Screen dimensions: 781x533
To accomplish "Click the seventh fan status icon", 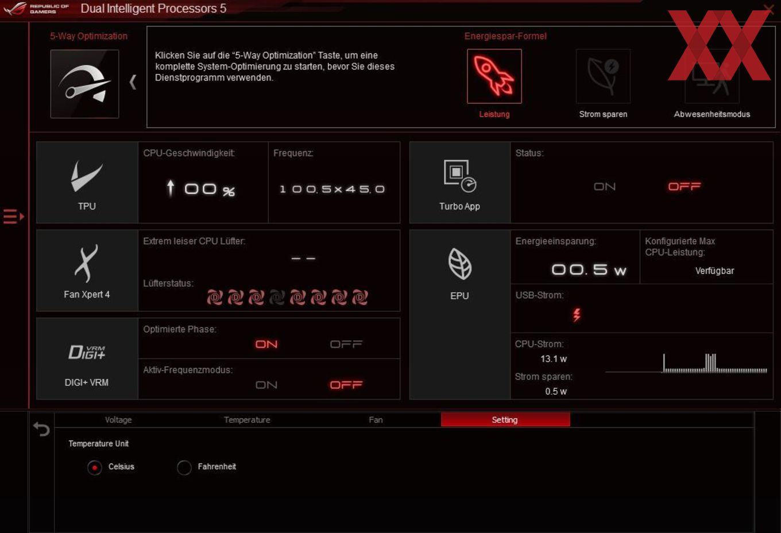I will click(x=339, y=297).
